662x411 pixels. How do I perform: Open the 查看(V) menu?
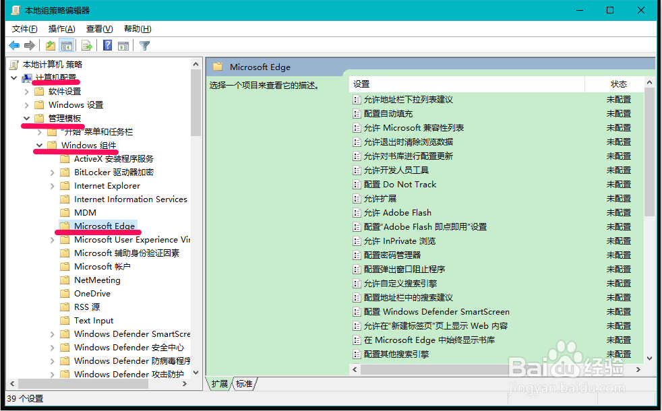point(99,29)
